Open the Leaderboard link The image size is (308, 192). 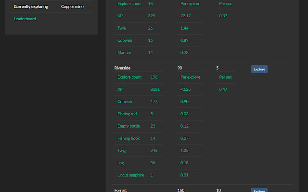[x=25, y=19]
